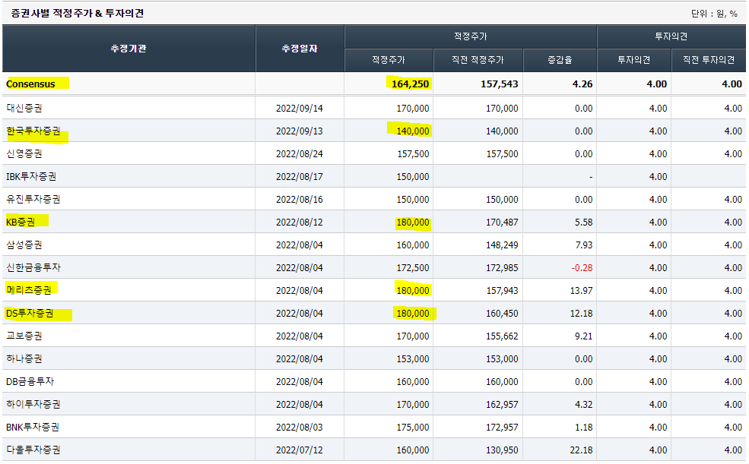Click the previous price 172,985
Screen dimensions: 749x464
[x=502, y=268]
